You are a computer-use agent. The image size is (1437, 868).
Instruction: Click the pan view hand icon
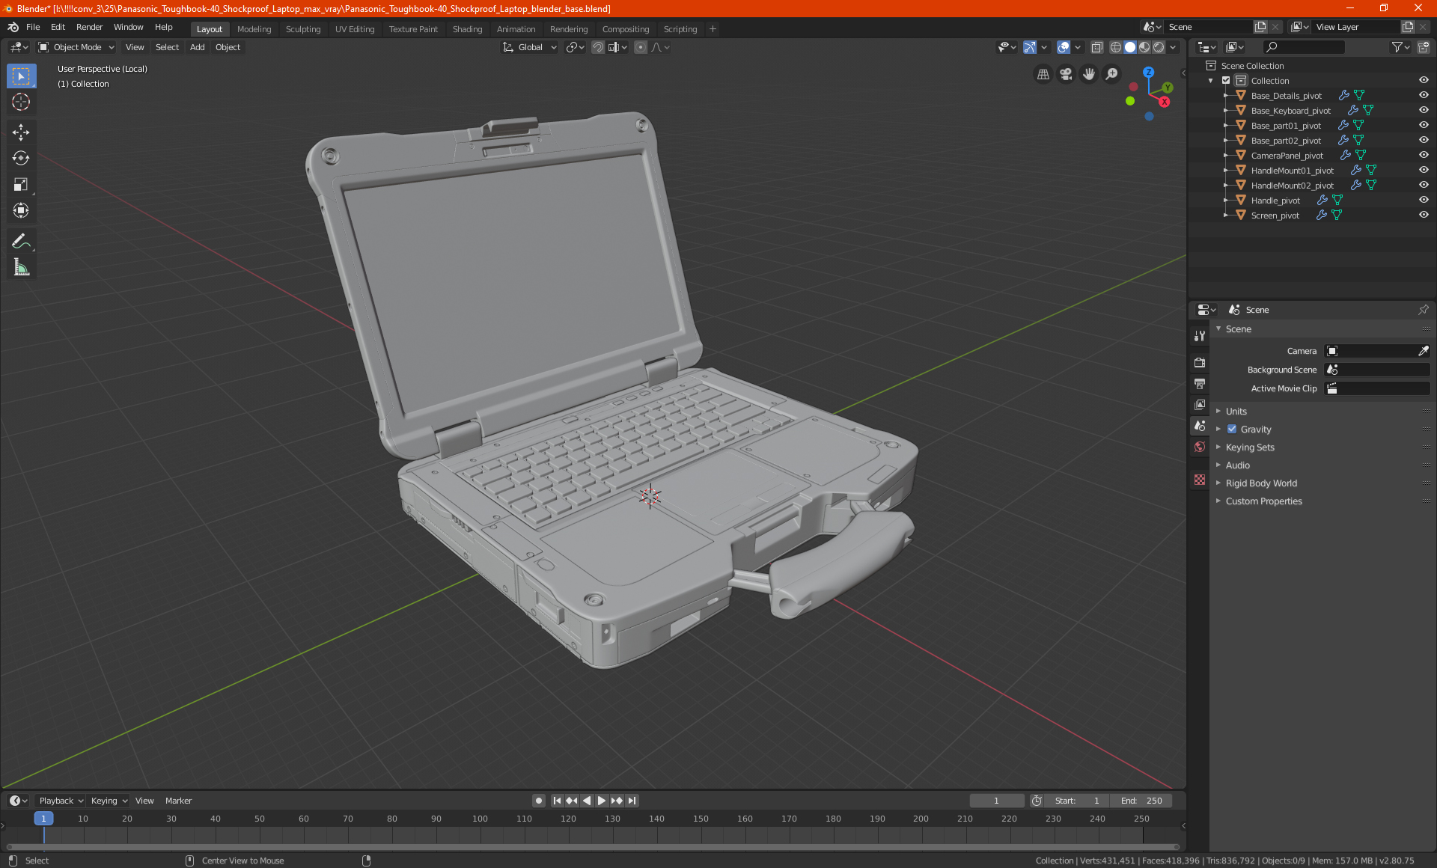1089,74
